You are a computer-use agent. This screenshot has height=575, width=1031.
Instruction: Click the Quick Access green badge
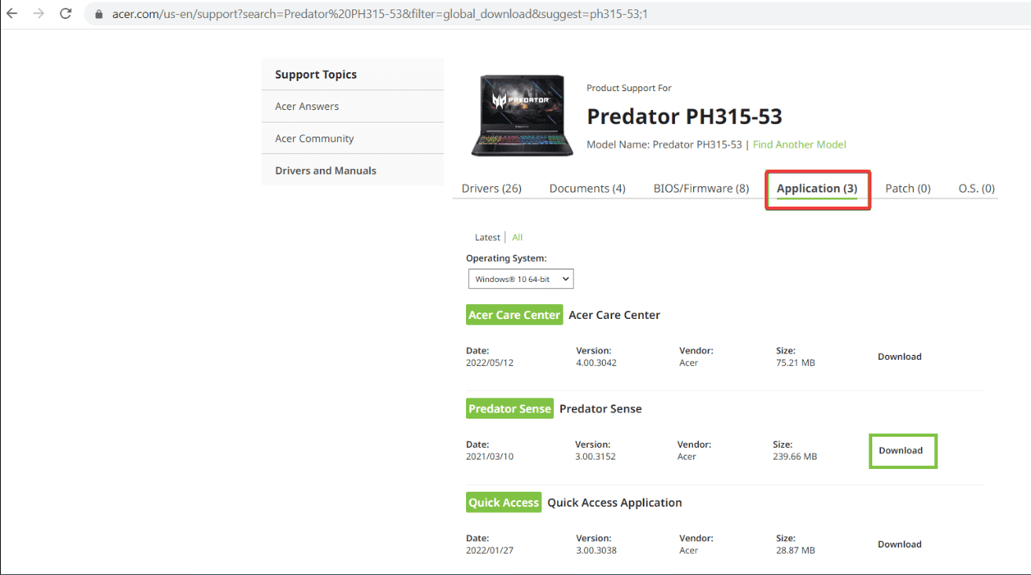coord(503,502)
